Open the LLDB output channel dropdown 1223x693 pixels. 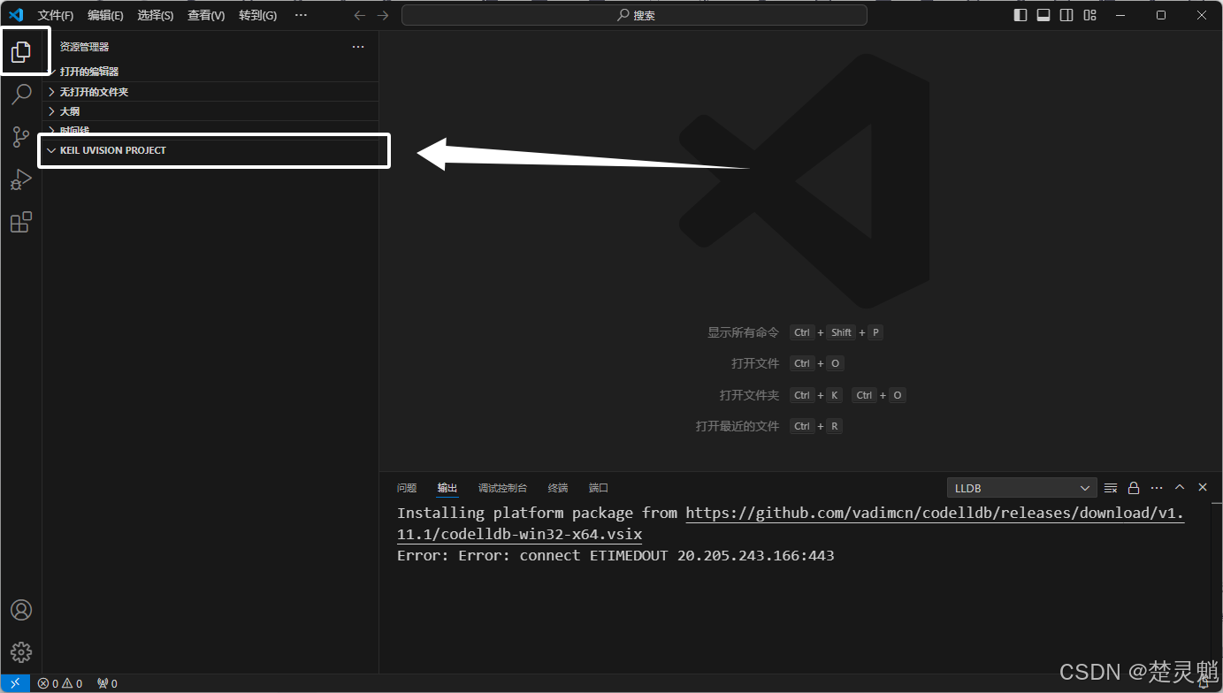[x=1021, y=488]
